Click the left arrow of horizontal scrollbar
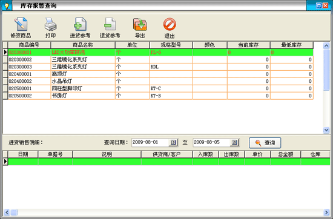Screen dimensions: 333x219 [7, 212]
